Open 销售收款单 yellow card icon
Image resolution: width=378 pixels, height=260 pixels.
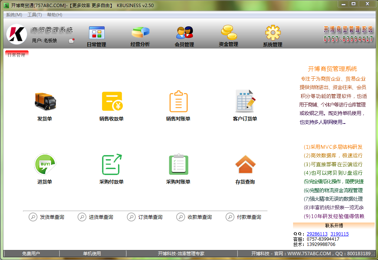point(112,101)
